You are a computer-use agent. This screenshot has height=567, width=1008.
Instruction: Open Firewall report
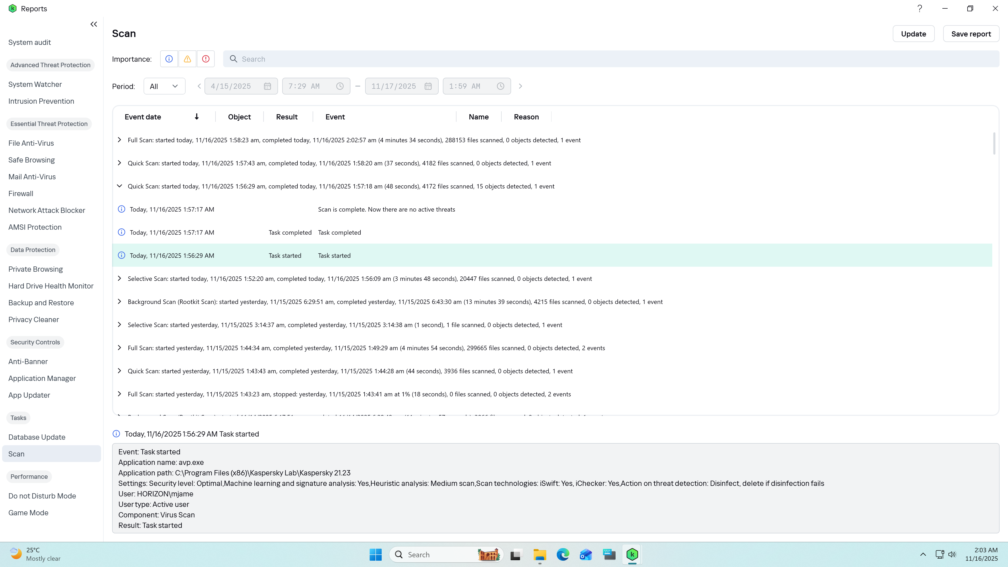tap(21, 193)
